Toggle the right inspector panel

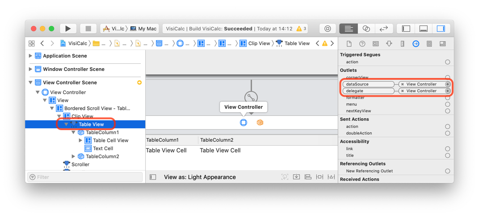[441, 29]
